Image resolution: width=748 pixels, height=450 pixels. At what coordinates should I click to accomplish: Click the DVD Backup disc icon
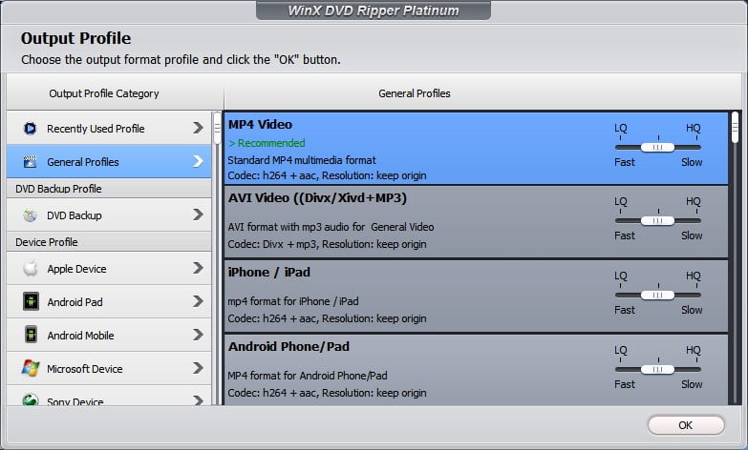point(30,215)
